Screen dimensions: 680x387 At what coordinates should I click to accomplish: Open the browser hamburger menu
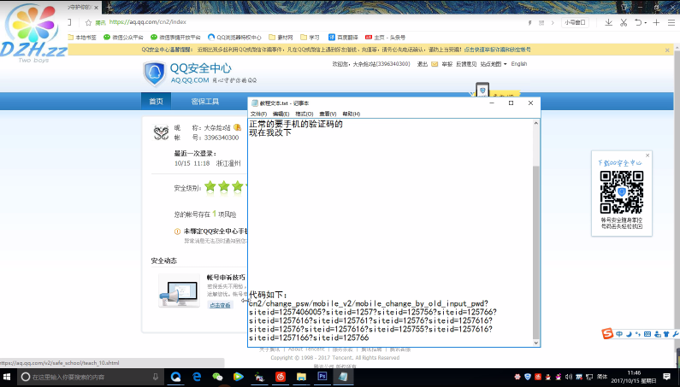(671, 22)
